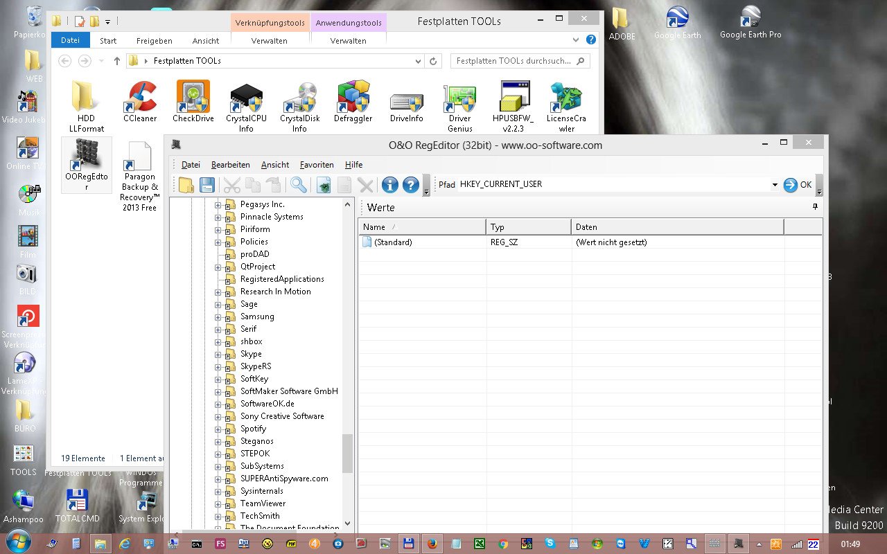The image size is (887, 554).
Task: Select LicenseCrawler shortcut icon
Action: [x=566, y=107]
